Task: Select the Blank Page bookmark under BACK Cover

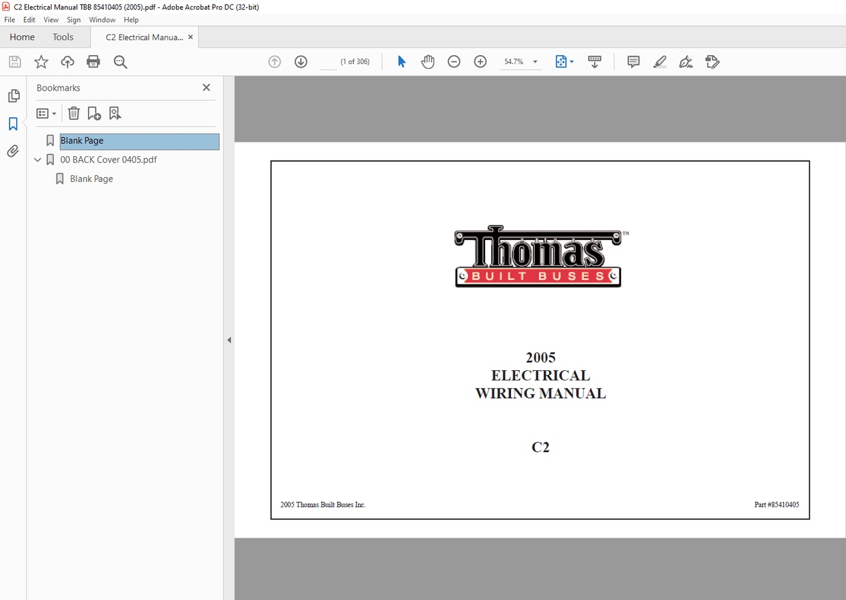Action: 91,178
